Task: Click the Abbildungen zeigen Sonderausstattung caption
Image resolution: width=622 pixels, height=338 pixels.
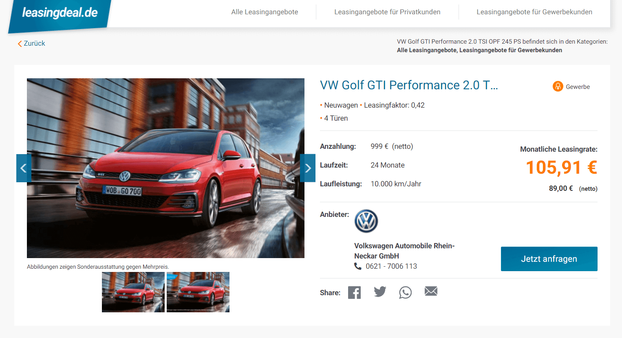Action: (x=98, y=267)
